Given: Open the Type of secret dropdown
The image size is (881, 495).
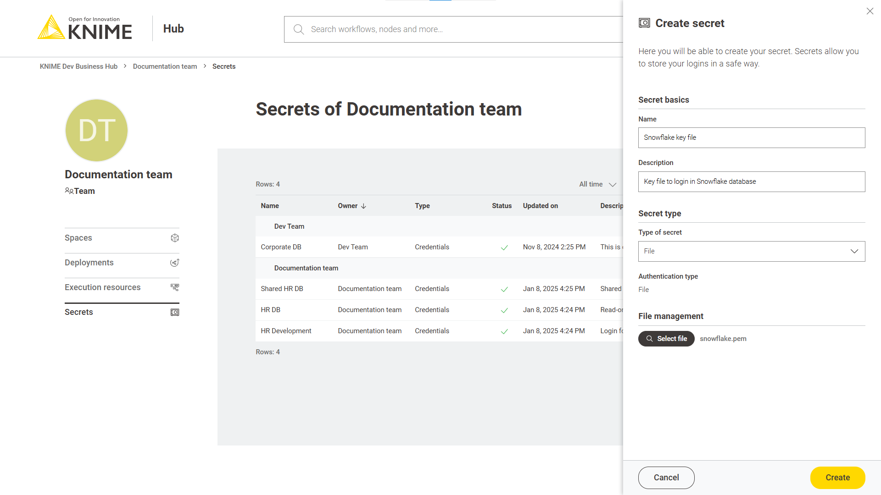Looking at the screenshot, I should pyautogui.click(x=751, y=251).
